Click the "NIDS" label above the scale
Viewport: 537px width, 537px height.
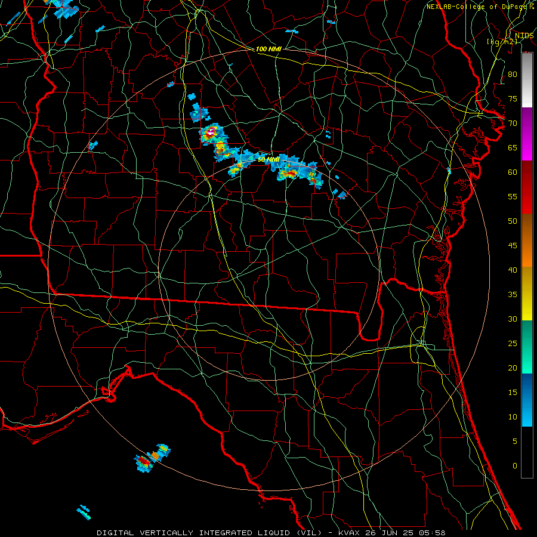point(524,35)
